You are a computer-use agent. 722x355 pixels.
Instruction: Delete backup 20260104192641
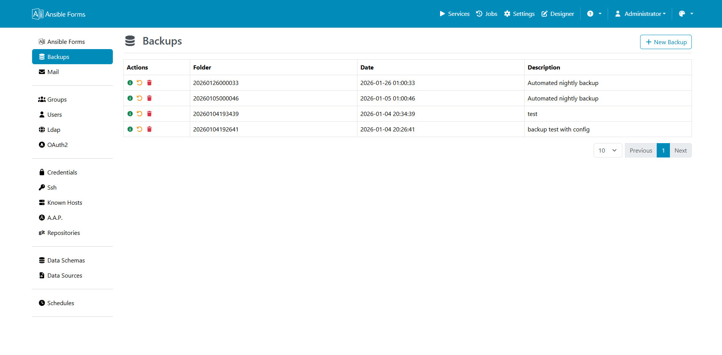point(149,129)
